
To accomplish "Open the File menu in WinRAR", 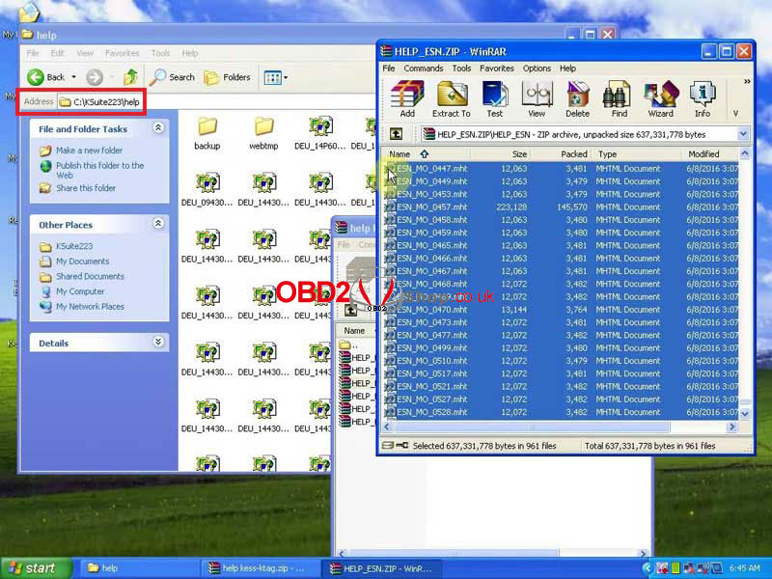I will (x=389, y=69).
